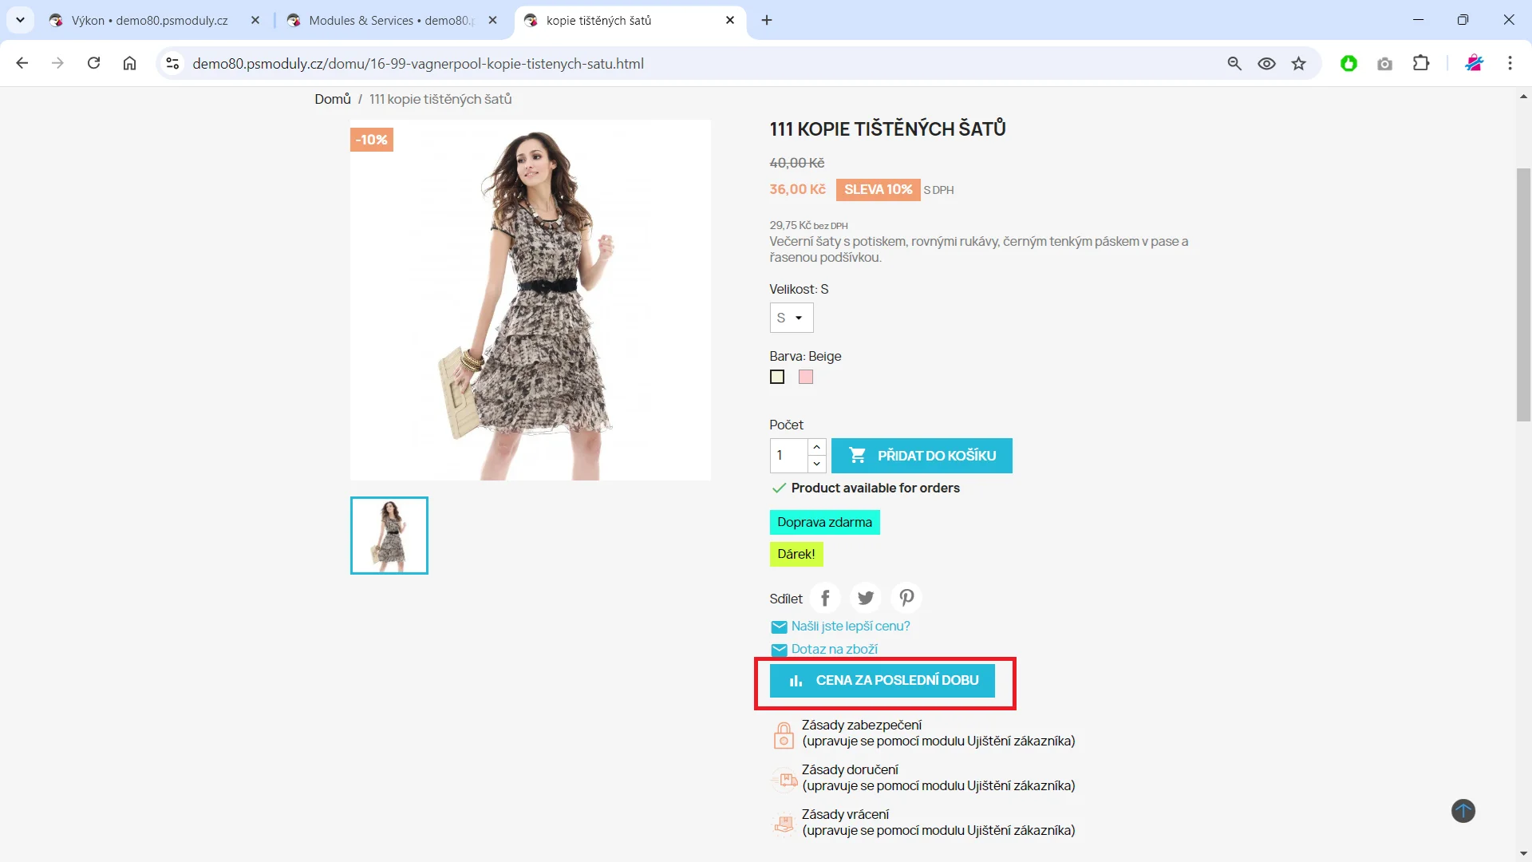This screenshot has width=1532, height=862.
Task: Decrease quantity with down arrow
Action: point(816,464)
